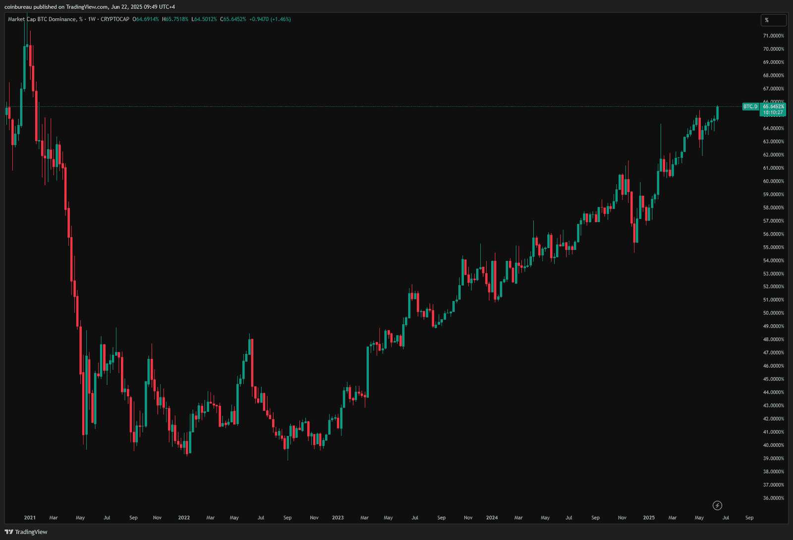Click the lightning bolt quick-chart icon
793x540 pixels.
(x=717, y=506)
